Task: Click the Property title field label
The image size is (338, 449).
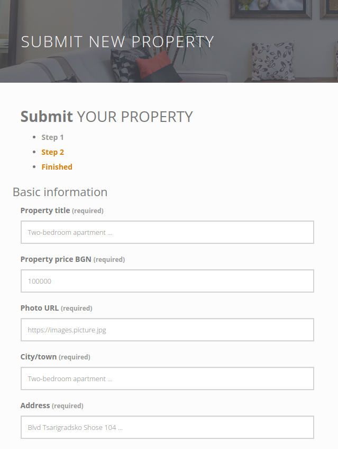Action: point(45,210)
